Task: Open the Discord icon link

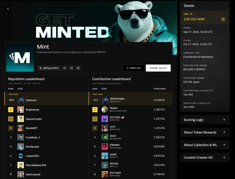Action: click(x=65, y=68)
